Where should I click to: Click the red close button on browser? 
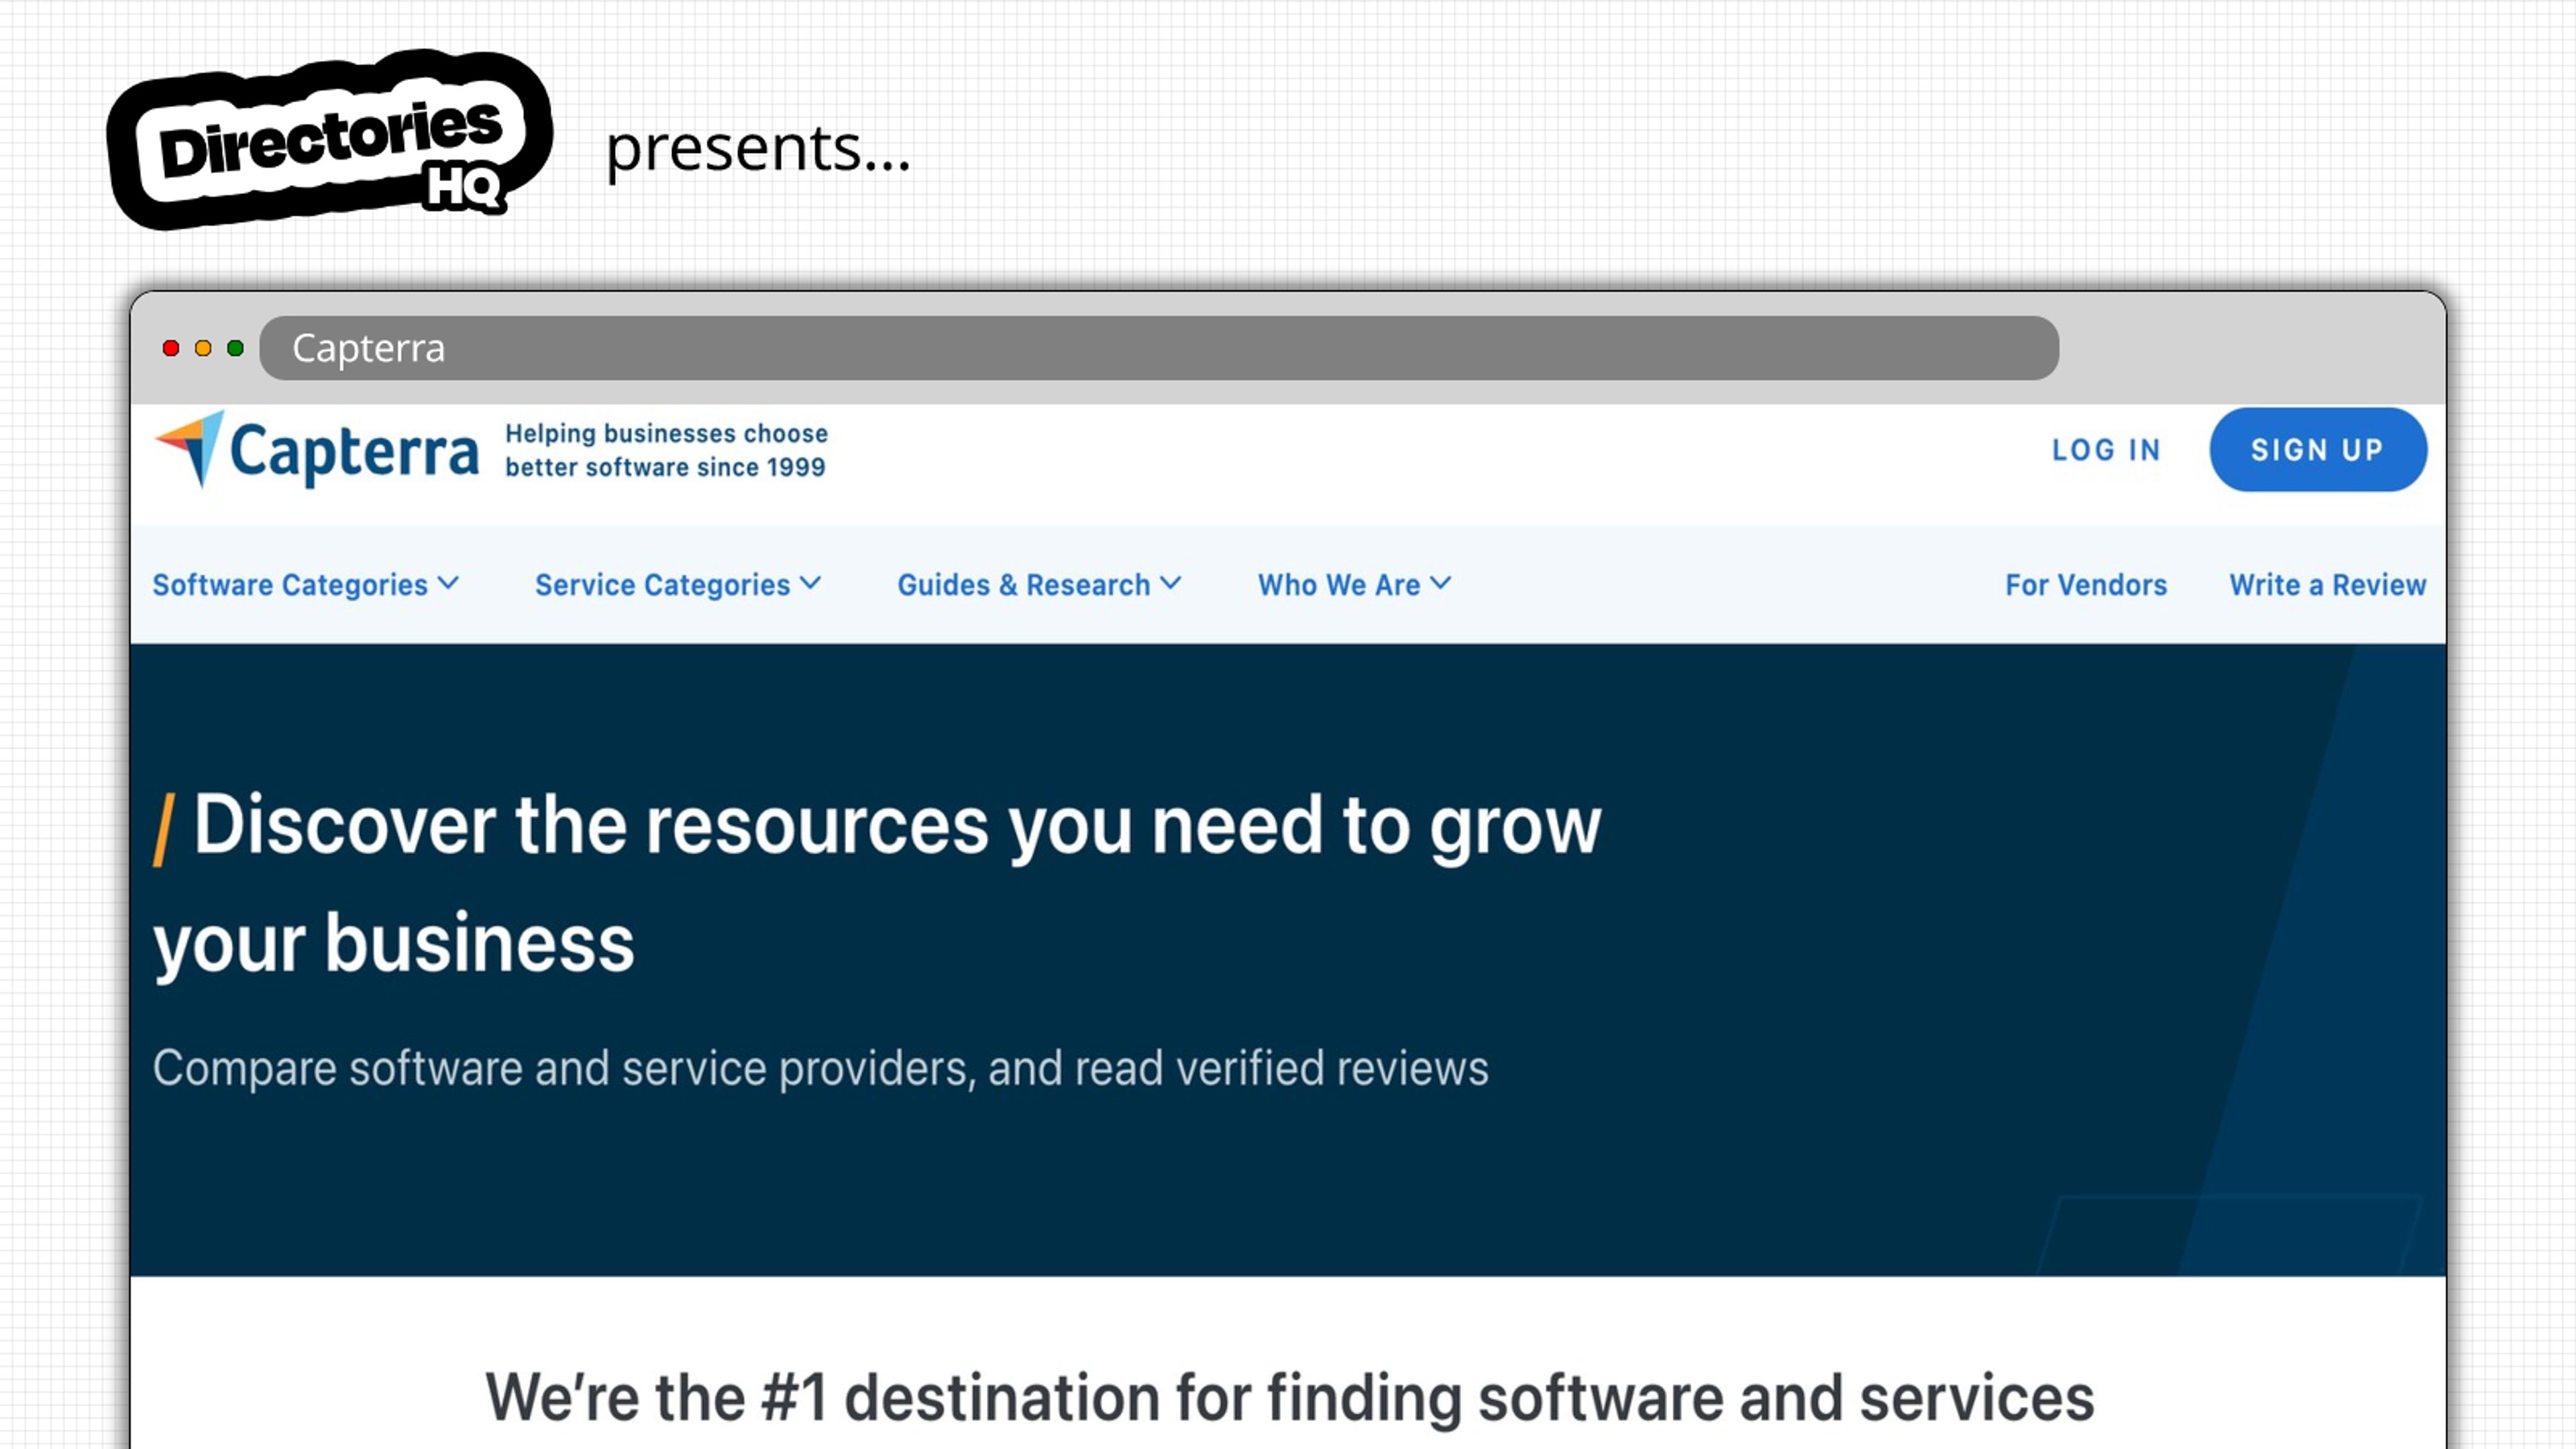coord(173,347)
